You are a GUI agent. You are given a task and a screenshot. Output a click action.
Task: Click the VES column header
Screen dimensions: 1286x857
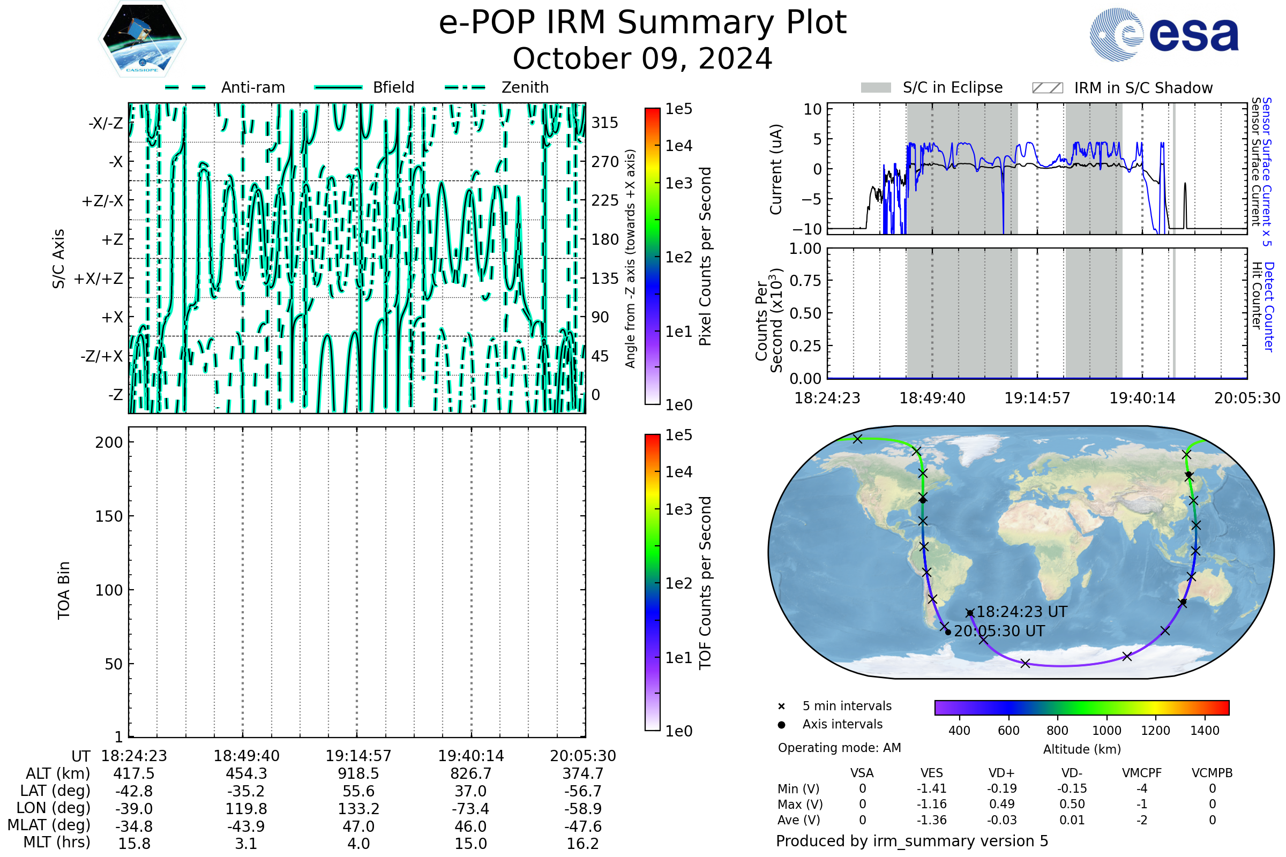932,773
